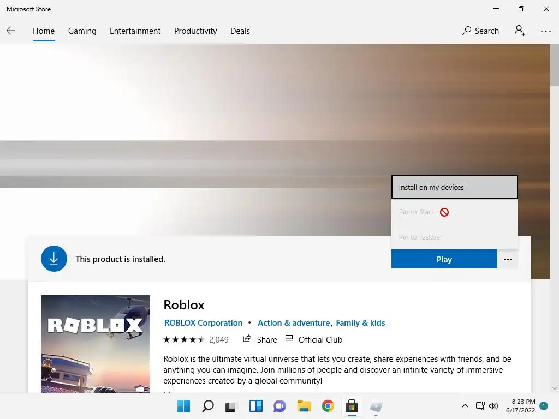The height and width of the screenshot is (419, 559).
Task: Switch to the Gaming tab
Action: pos(82,31)
